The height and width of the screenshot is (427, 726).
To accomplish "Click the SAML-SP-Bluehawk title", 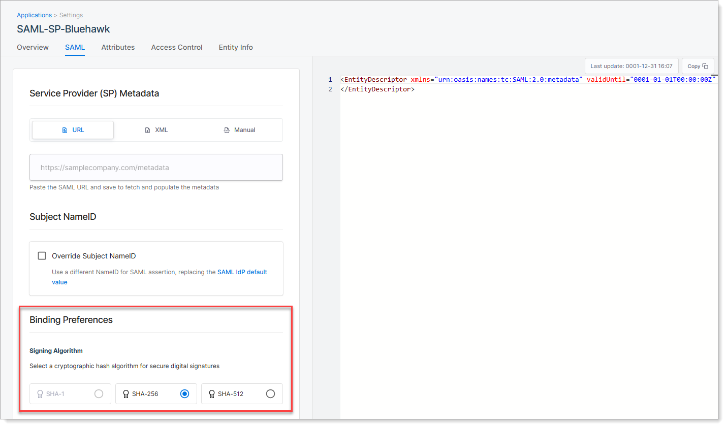I will pos(64,29).
